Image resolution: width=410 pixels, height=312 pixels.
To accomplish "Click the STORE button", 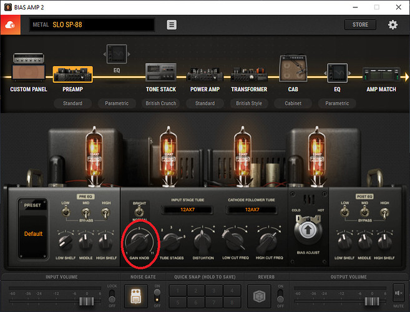I will [x=360, y=24].
